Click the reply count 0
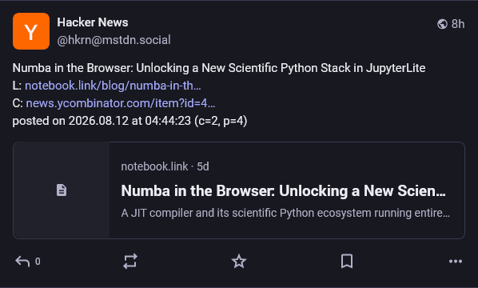 point(38,262)
